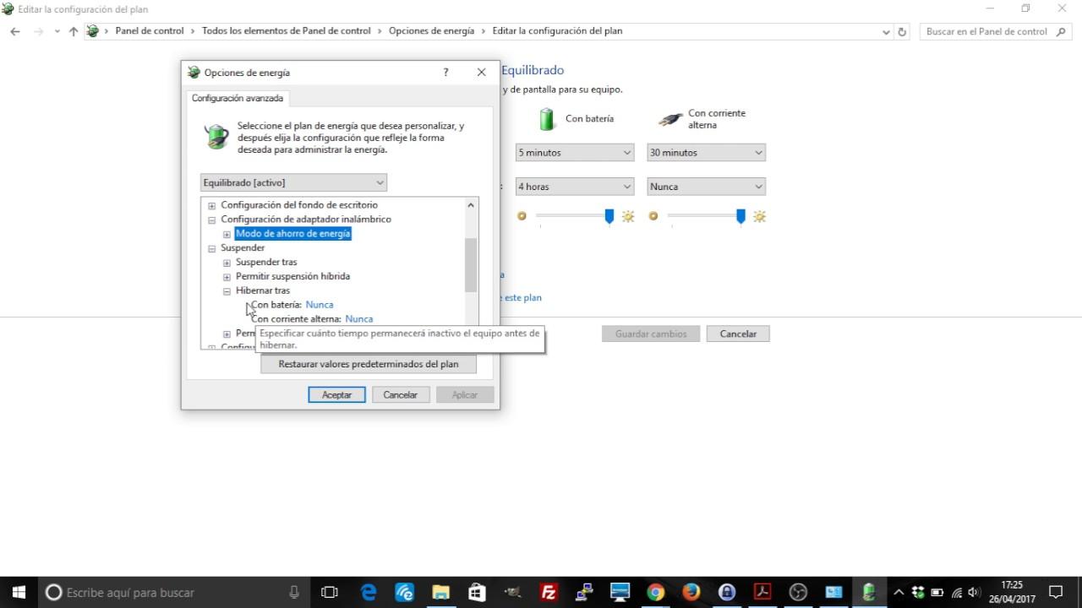
Task: Click Restaurar valores predeterminados del plan
Action: [x=369, y=363]
